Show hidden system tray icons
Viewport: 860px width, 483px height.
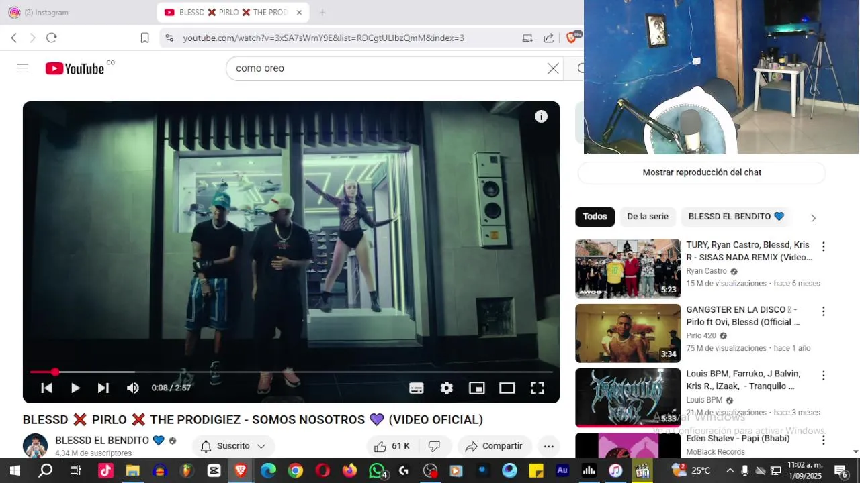point(730,471)
